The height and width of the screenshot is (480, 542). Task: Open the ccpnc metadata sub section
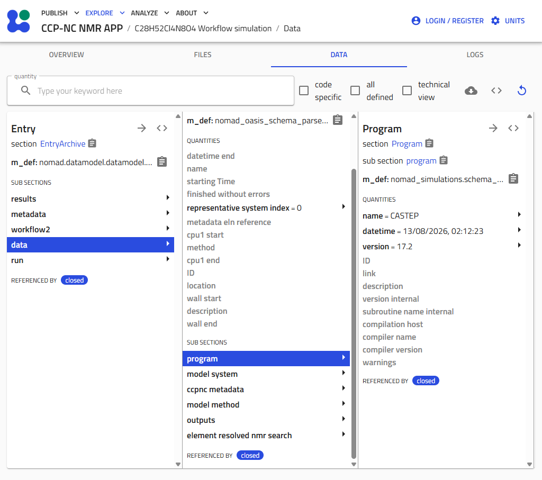(266, 390)
